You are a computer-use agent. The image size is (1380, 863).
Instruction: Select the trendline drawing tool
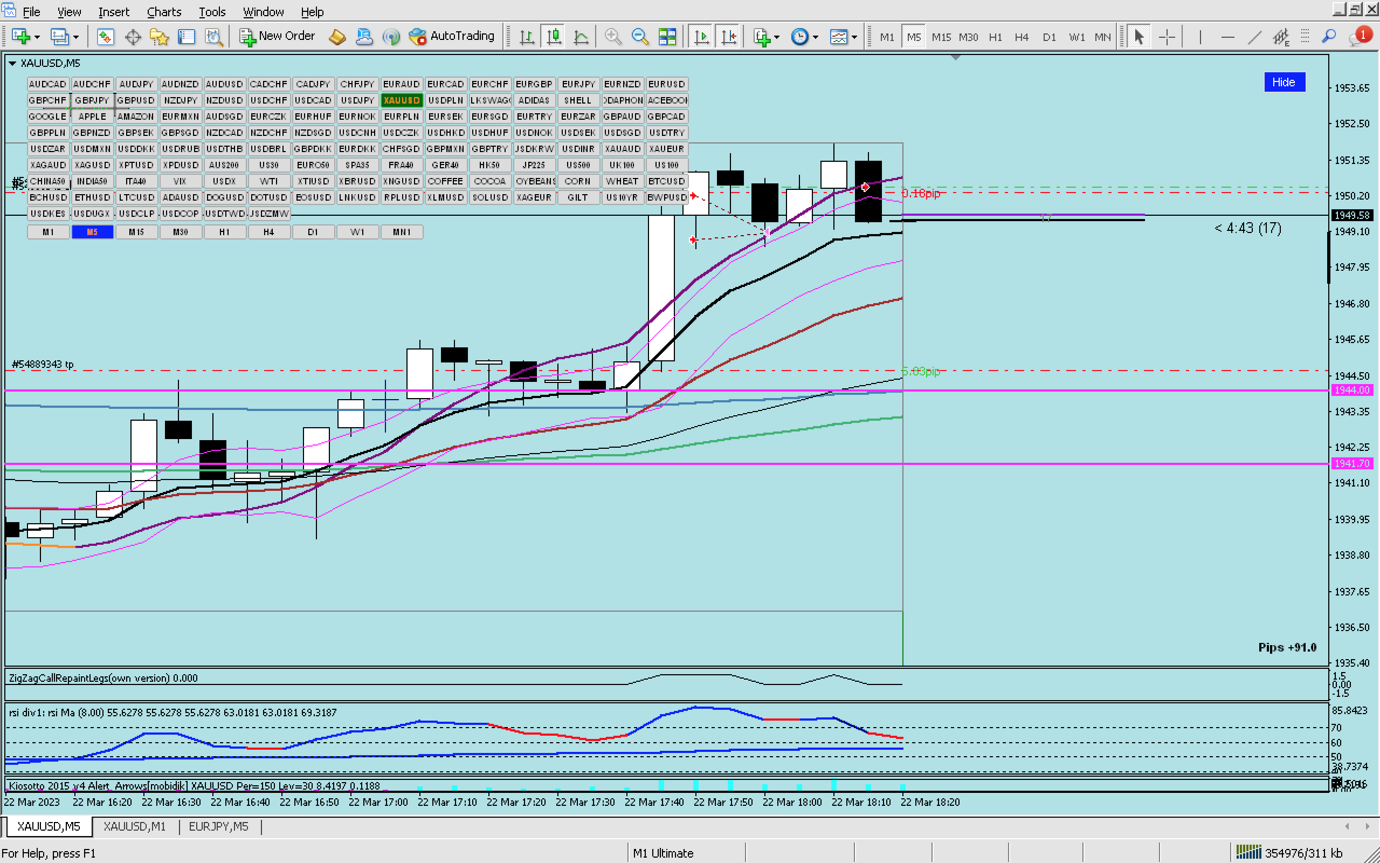click(x=1254, y=37)
